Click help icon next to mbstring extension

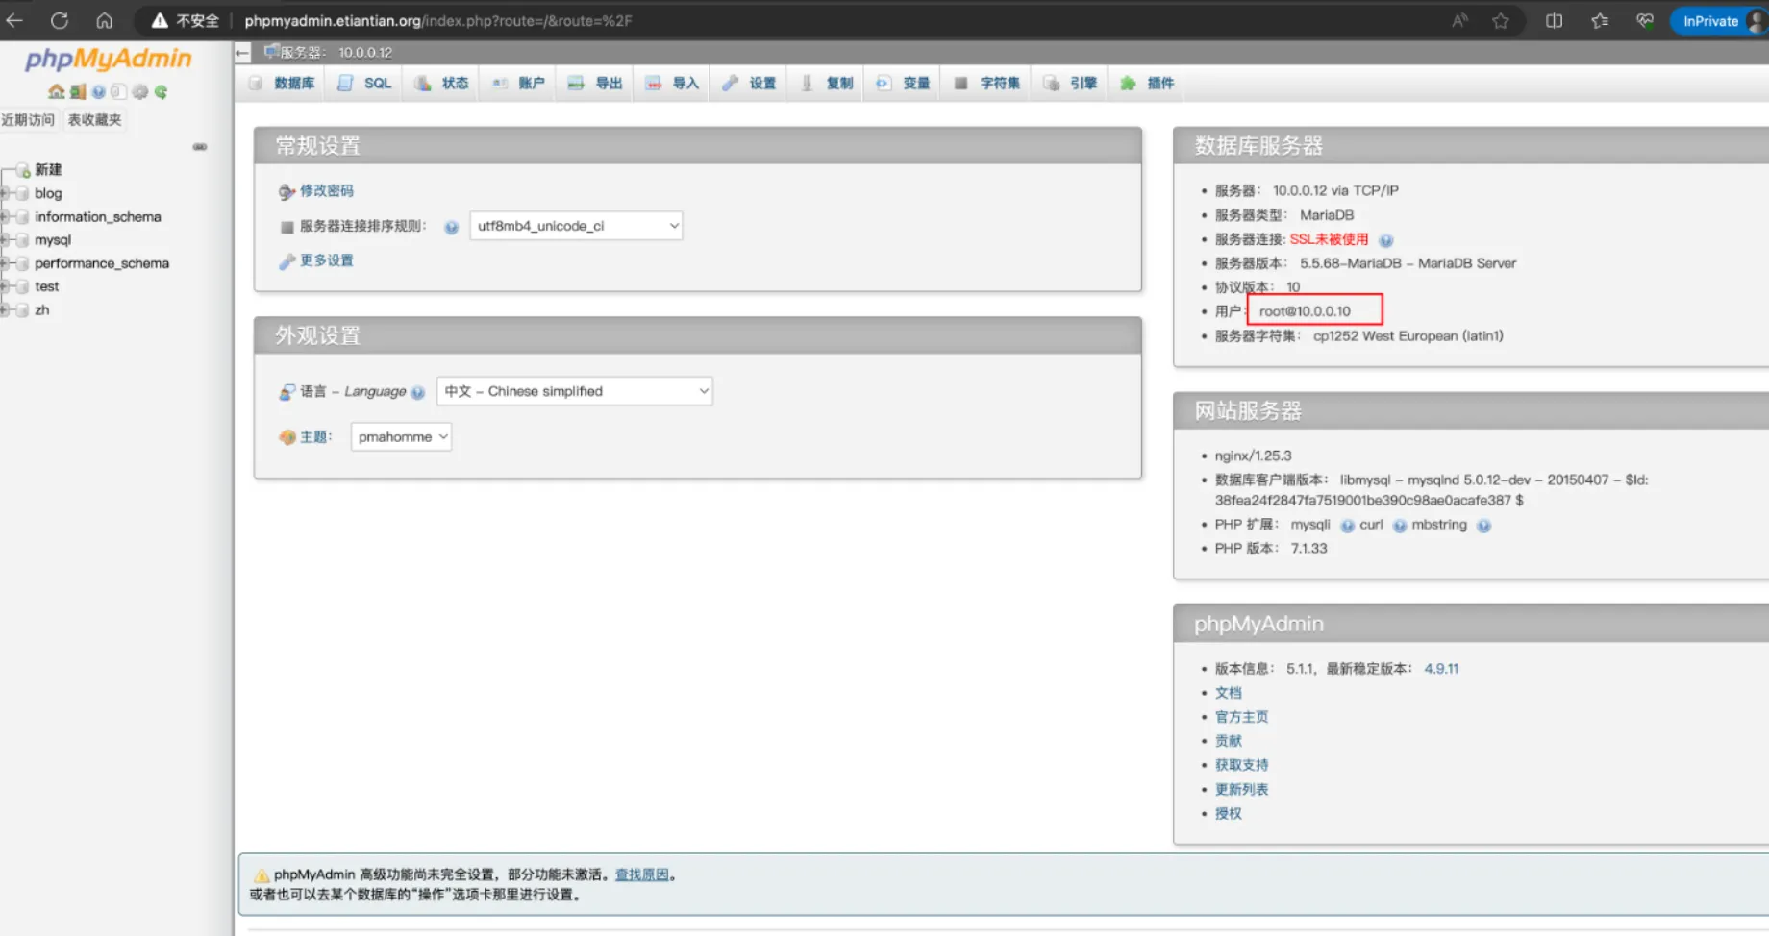[1483, 526]
